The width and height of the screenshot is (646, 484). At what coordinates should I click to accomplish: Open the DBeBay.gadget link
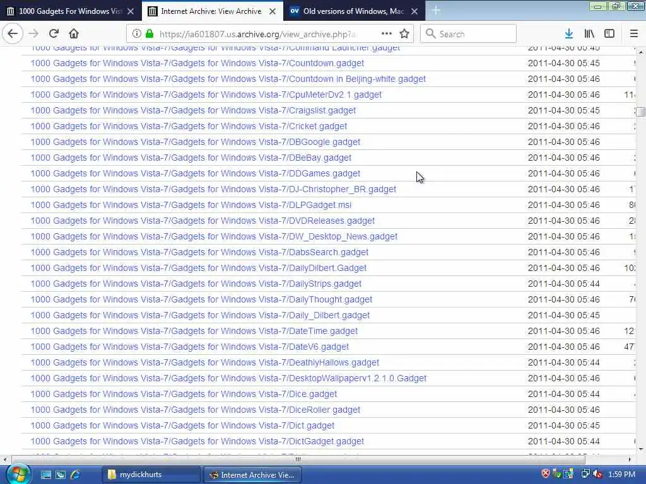(x=191, y=158)
